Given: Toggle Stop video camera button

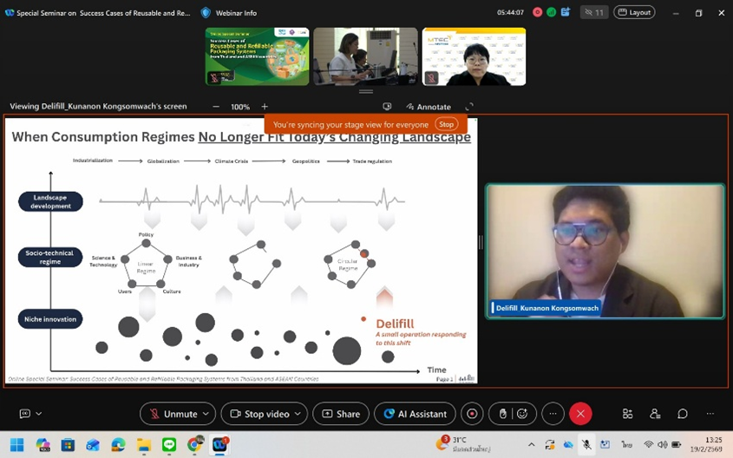Looking at the screenshot, I should pyautogui.click(x=259, y=414).
